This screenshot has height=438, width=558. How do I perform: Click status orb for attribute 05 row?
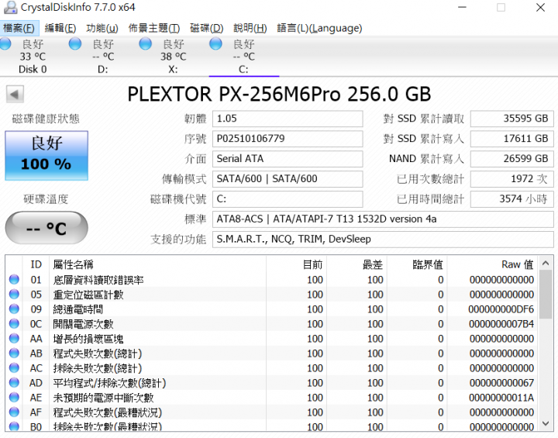point(14,294)
